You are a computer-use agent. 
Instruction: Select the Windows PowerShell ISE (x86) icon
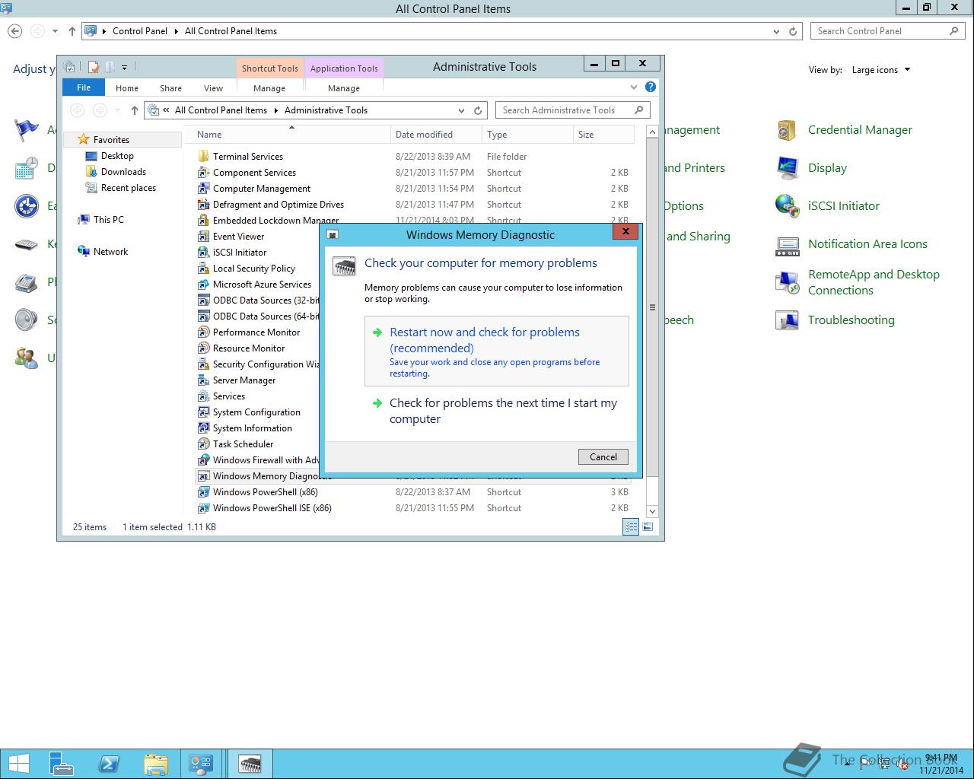click(203, 508)
